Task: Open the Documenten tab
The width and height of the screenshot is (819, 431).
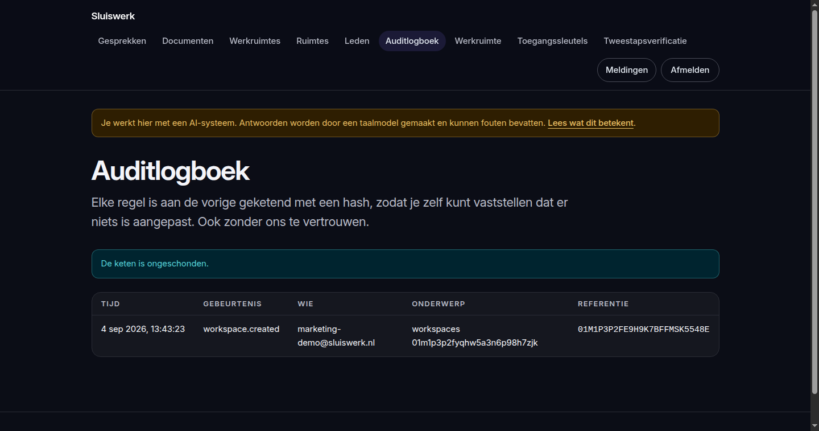Action: pyautogui.click(x=188, y=41)
